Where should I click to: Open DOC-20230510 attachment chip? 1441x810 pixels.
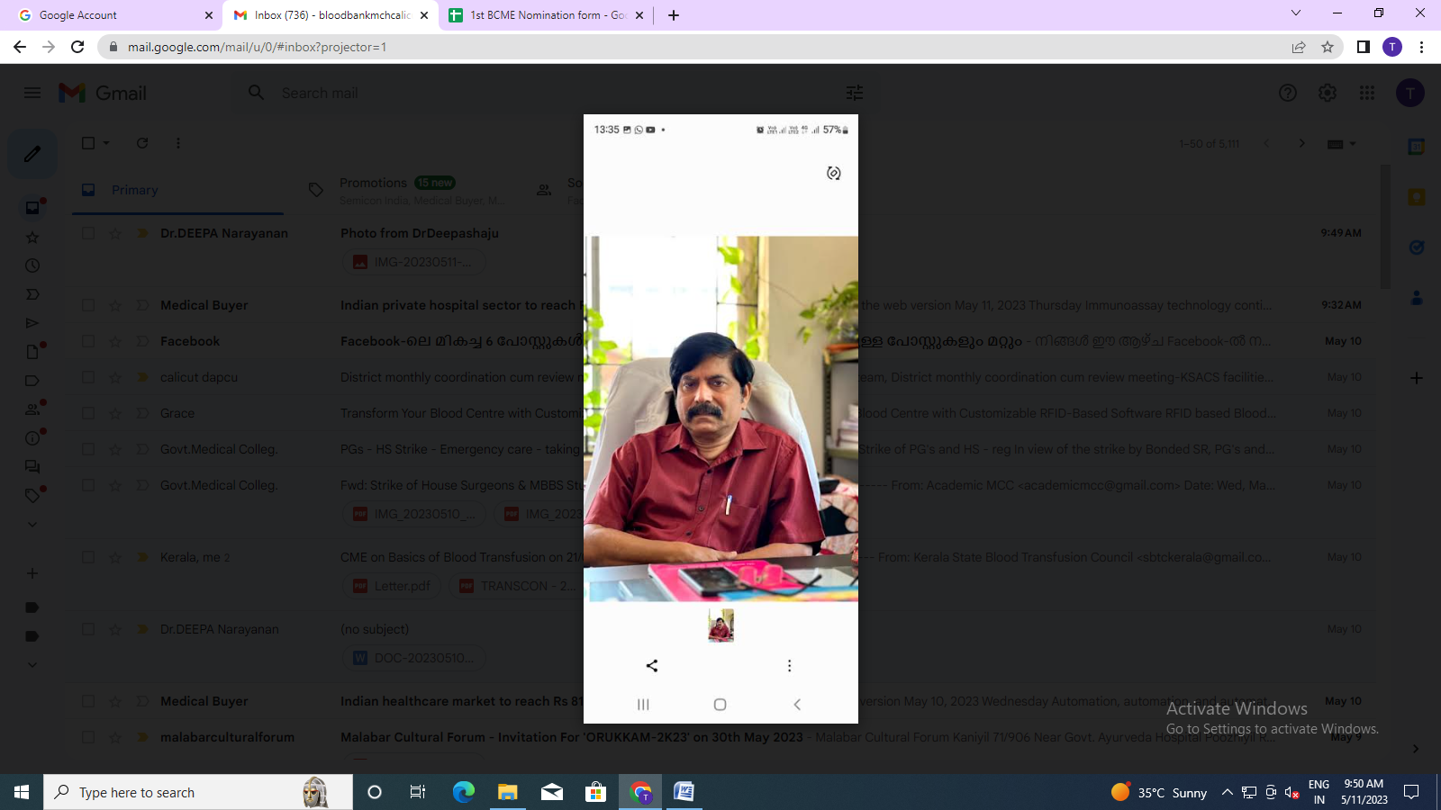413,658
